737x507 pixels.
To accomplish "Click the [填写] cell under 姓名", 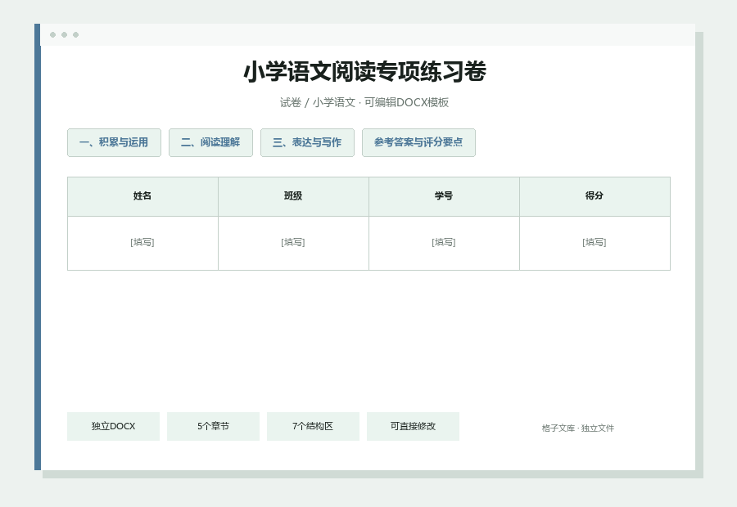I will (x=142, y=243).
